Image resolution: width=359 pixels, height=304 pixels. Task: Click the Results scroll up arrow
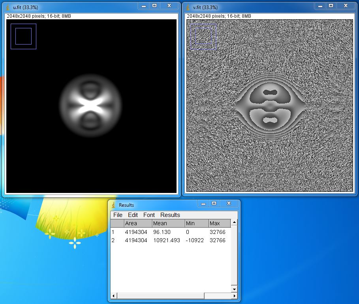[x=234, y=222]
